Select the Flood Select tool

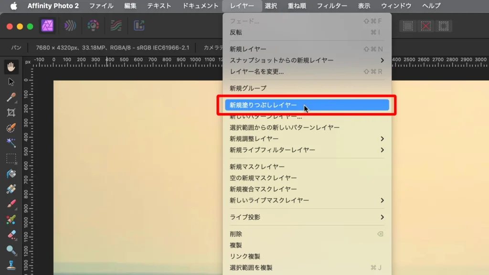coord(11,143)
